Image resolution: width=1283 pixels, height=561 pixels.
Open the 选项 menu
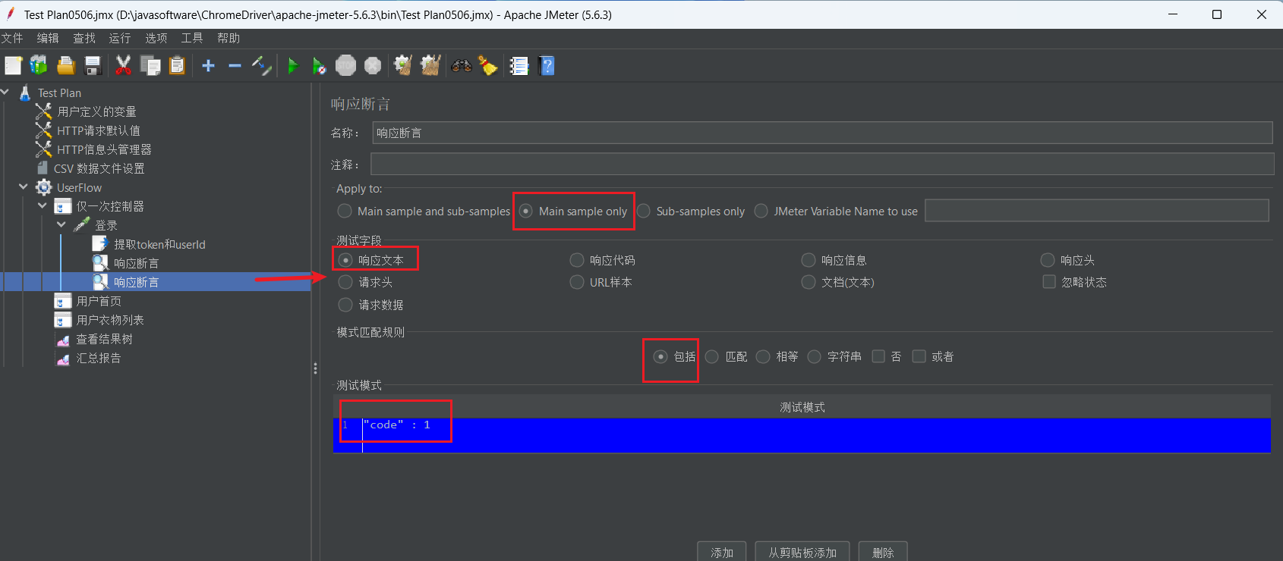[156, 38]
